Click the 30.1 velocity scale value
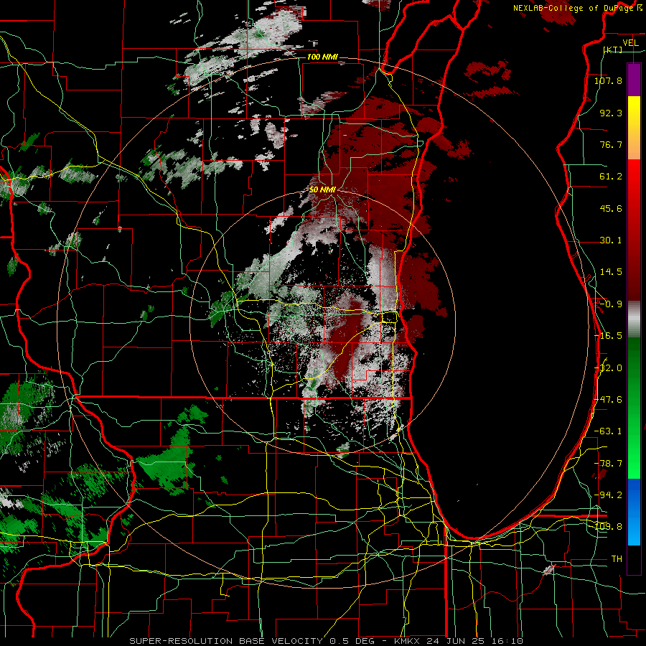This screenshot has height=646, width=646. click(611, 240)
